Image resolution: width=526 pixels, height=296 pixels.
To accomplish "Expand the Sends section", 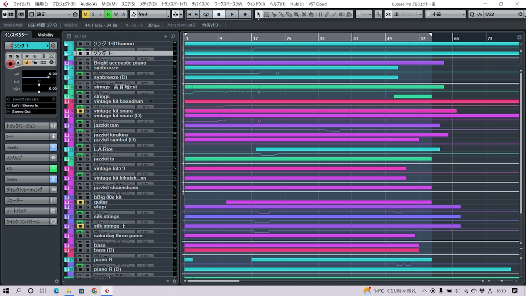I will tap(31, 179).
